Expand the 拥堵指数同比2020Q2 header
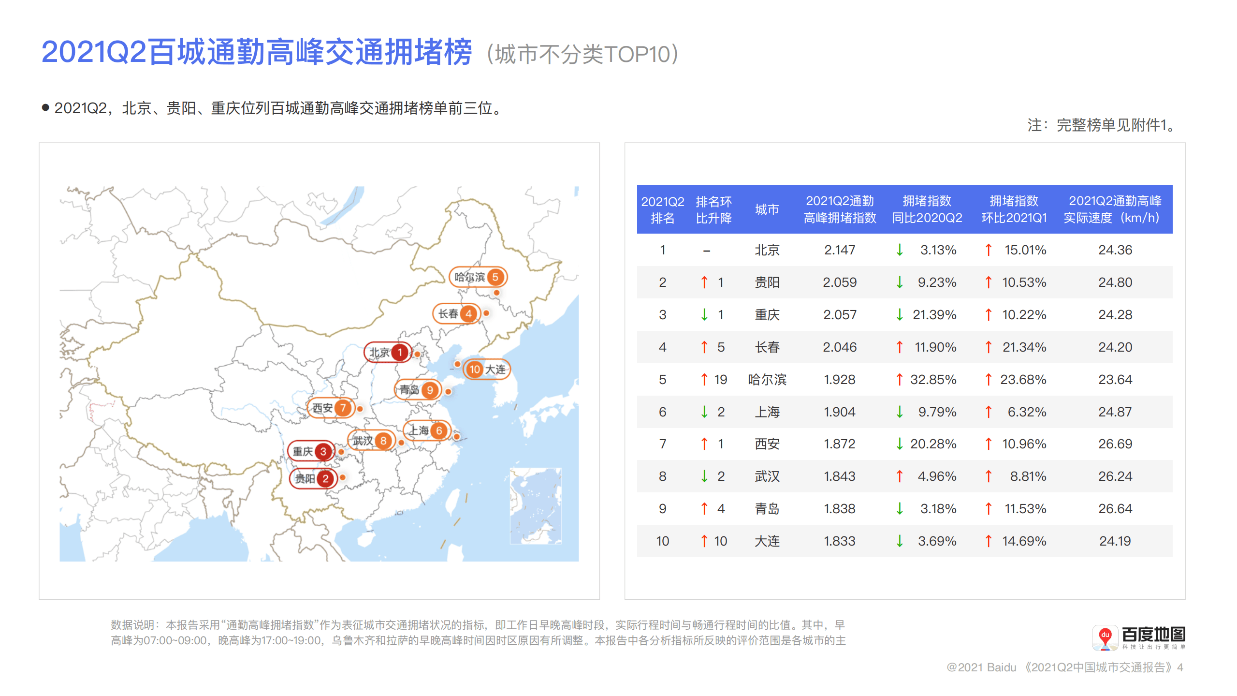The image size is (1237, 696). (x=928, y=209)
